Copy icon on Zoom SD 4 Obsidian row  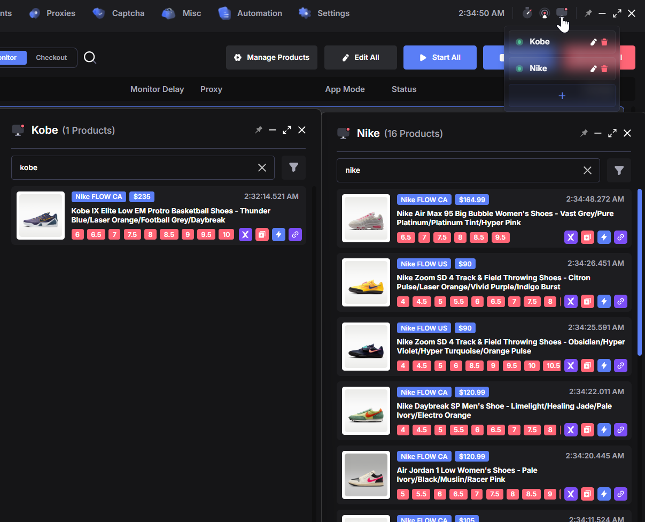587,365
